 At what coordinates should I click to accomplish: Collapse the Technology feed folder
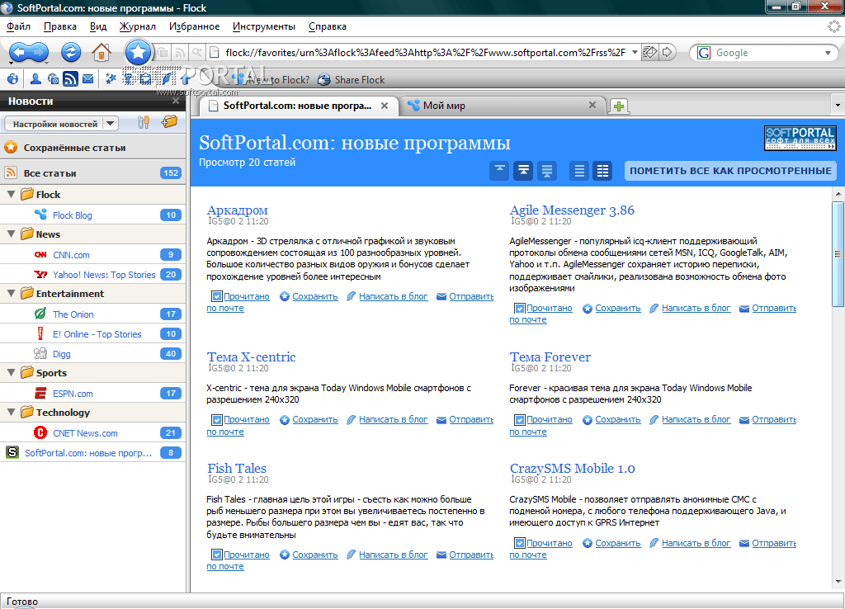point(11,413)
